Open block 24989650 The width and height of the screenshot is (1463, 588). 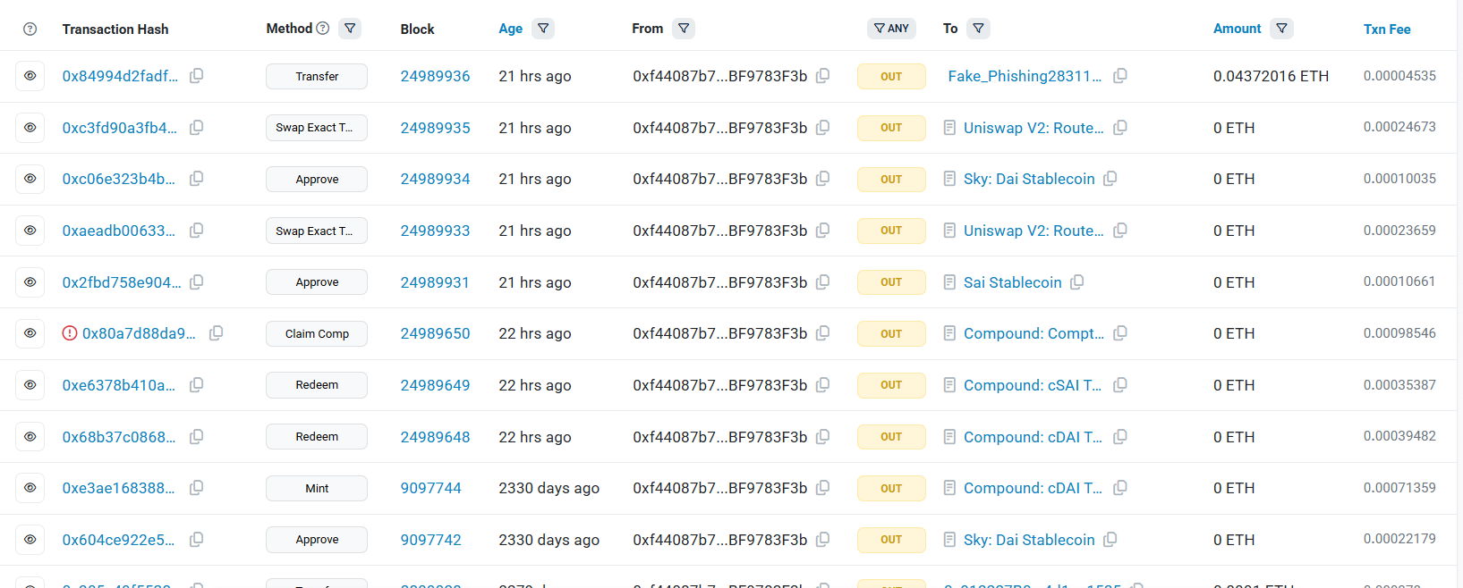coord(435,333)
